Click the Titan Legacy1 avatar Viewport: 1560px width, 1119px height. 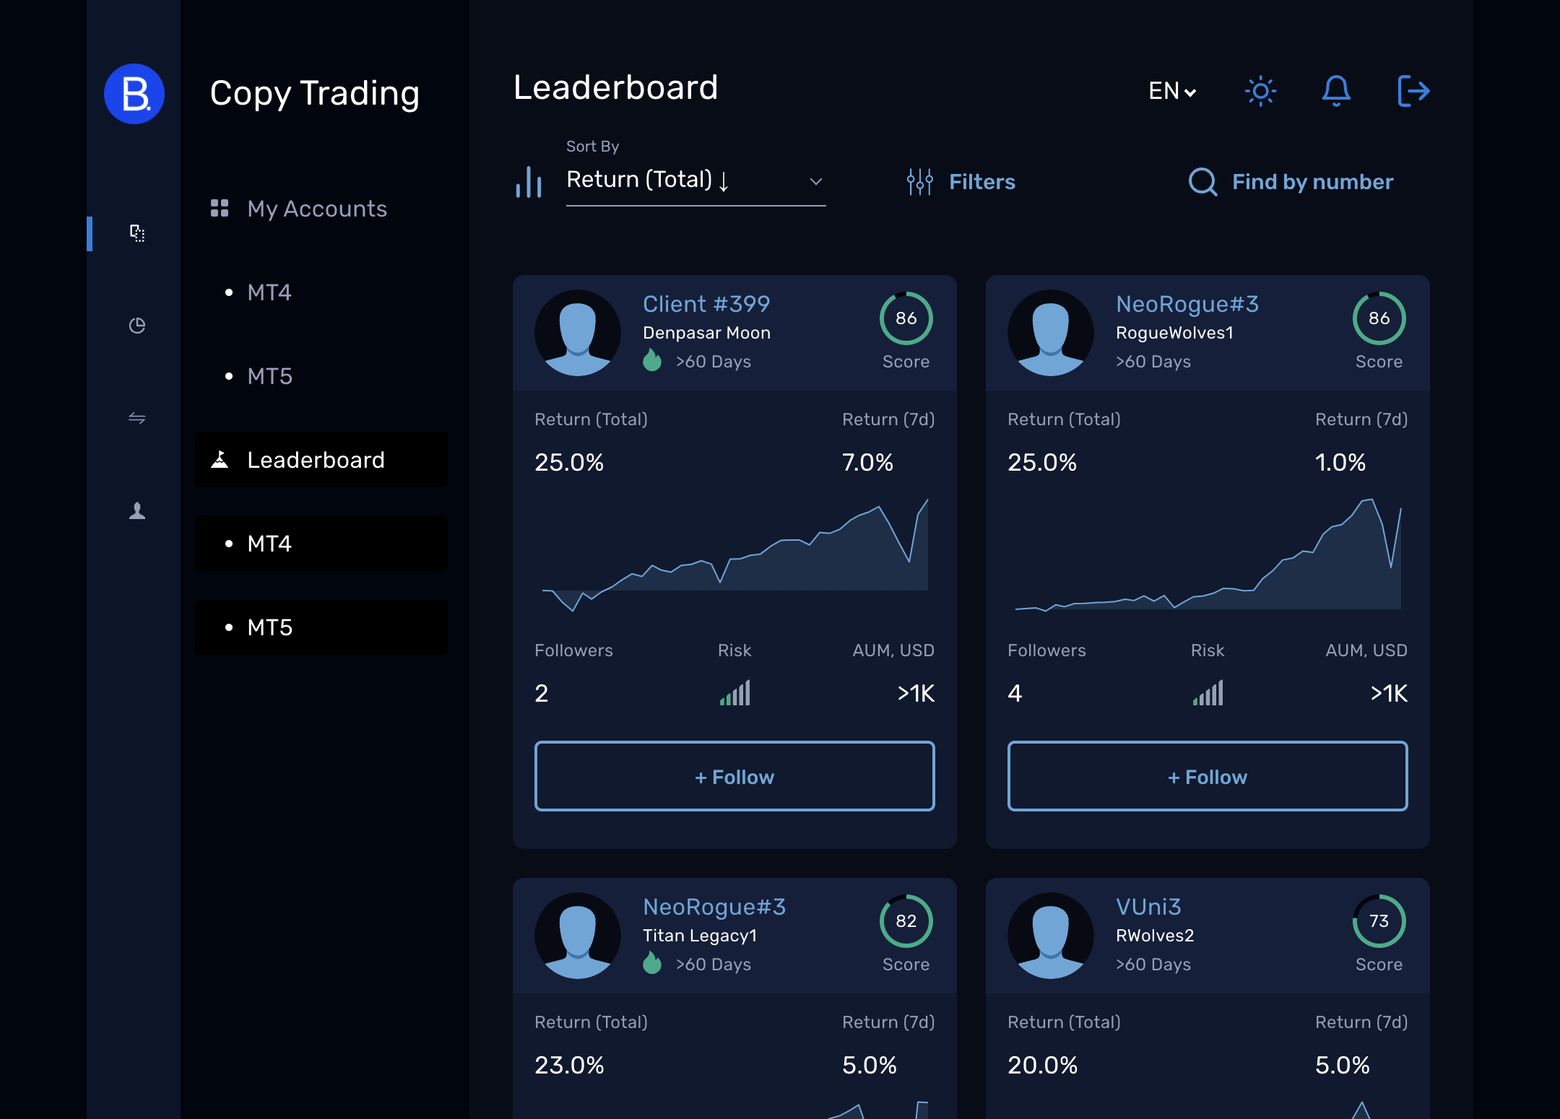click(578, 936)
